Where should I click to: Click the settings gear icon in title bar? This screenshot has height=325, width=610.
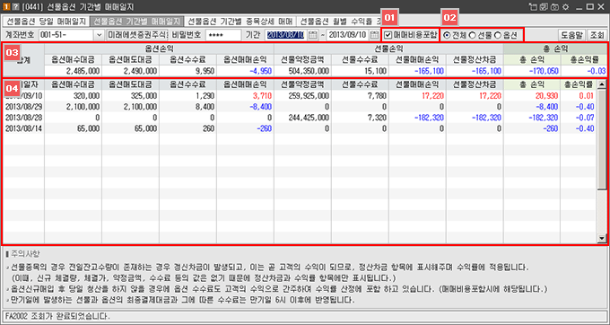566,6
